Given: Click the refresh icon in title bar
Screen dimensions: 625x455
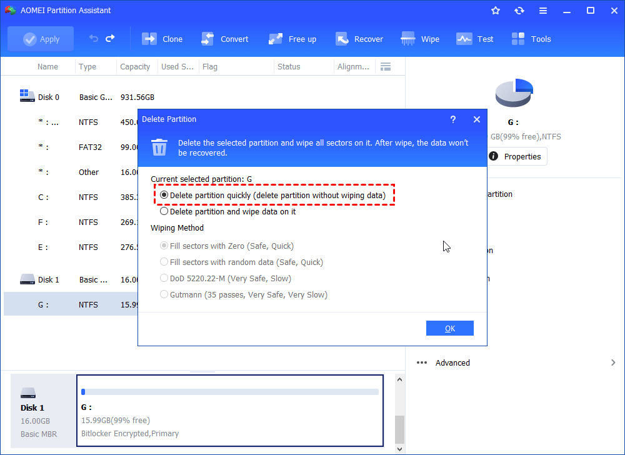Looking at the screenshot, I should tap(519, 10).
